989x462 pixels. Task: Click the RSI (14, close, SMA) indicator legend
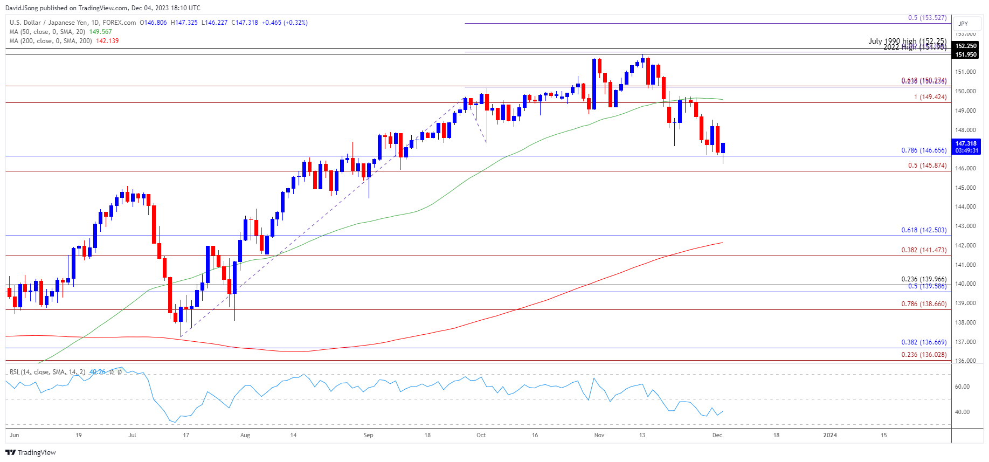coord(47,372)
